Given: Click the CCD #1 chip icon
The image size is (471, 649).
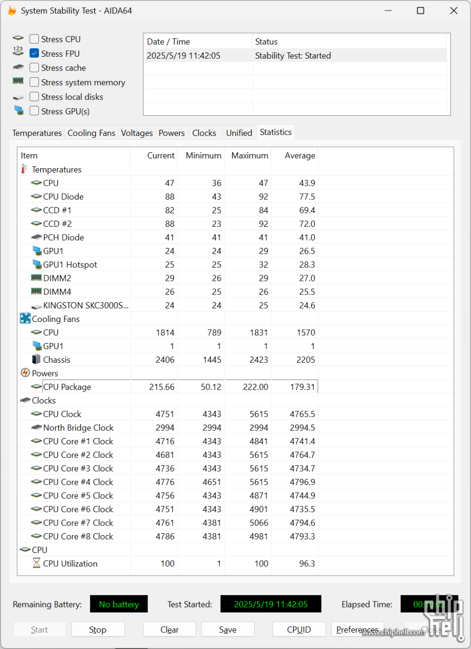Looking at the screenshot, I should pos(37,210).
